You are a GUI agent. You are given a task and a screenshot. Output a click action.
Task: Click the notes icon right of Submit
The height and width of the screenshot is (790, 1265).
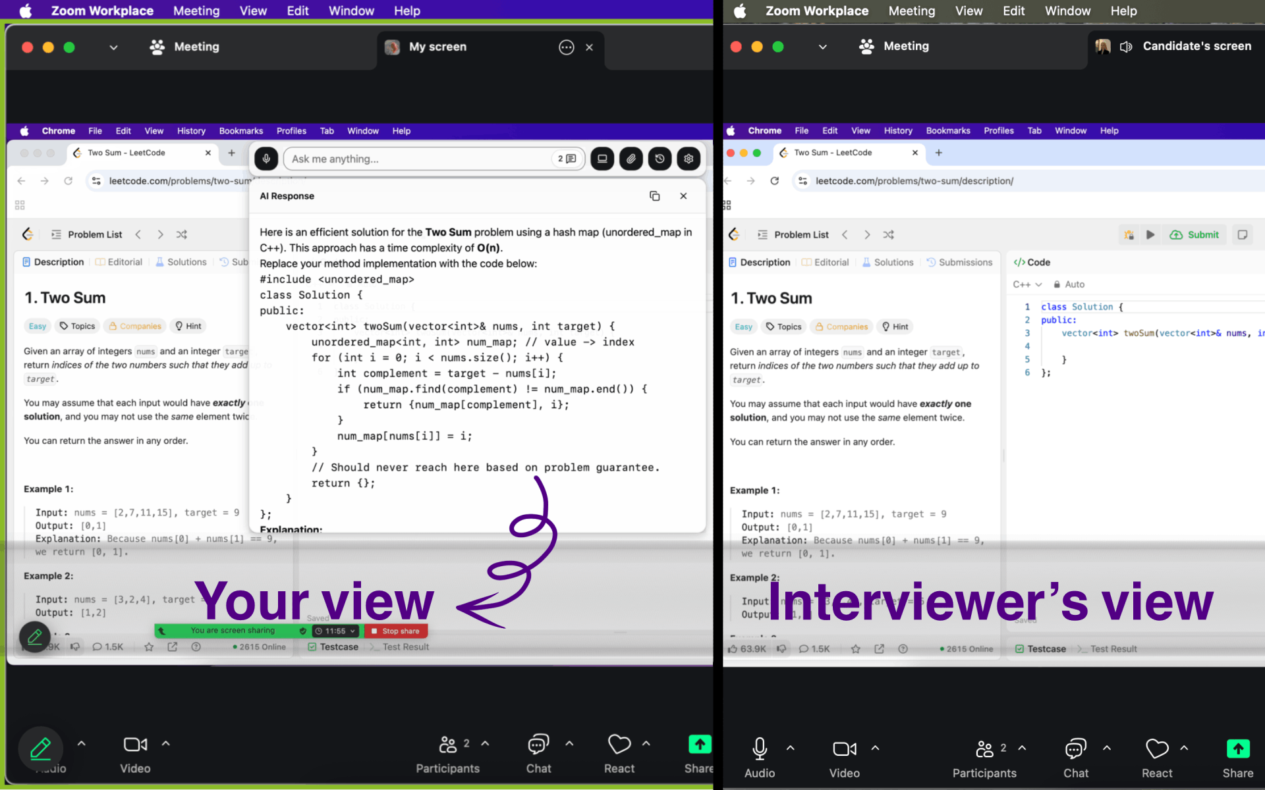click(1243, 235)
